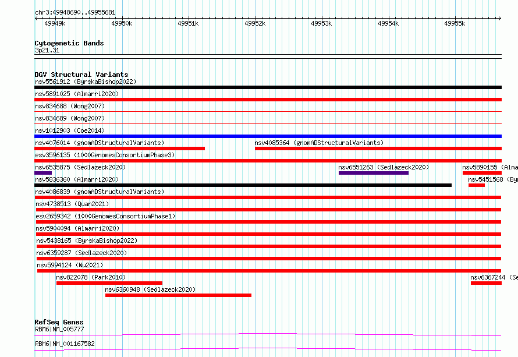Select the purple nsv6551263 variant bar
This screenshot has height=357, width=518.
coord(374,173)
